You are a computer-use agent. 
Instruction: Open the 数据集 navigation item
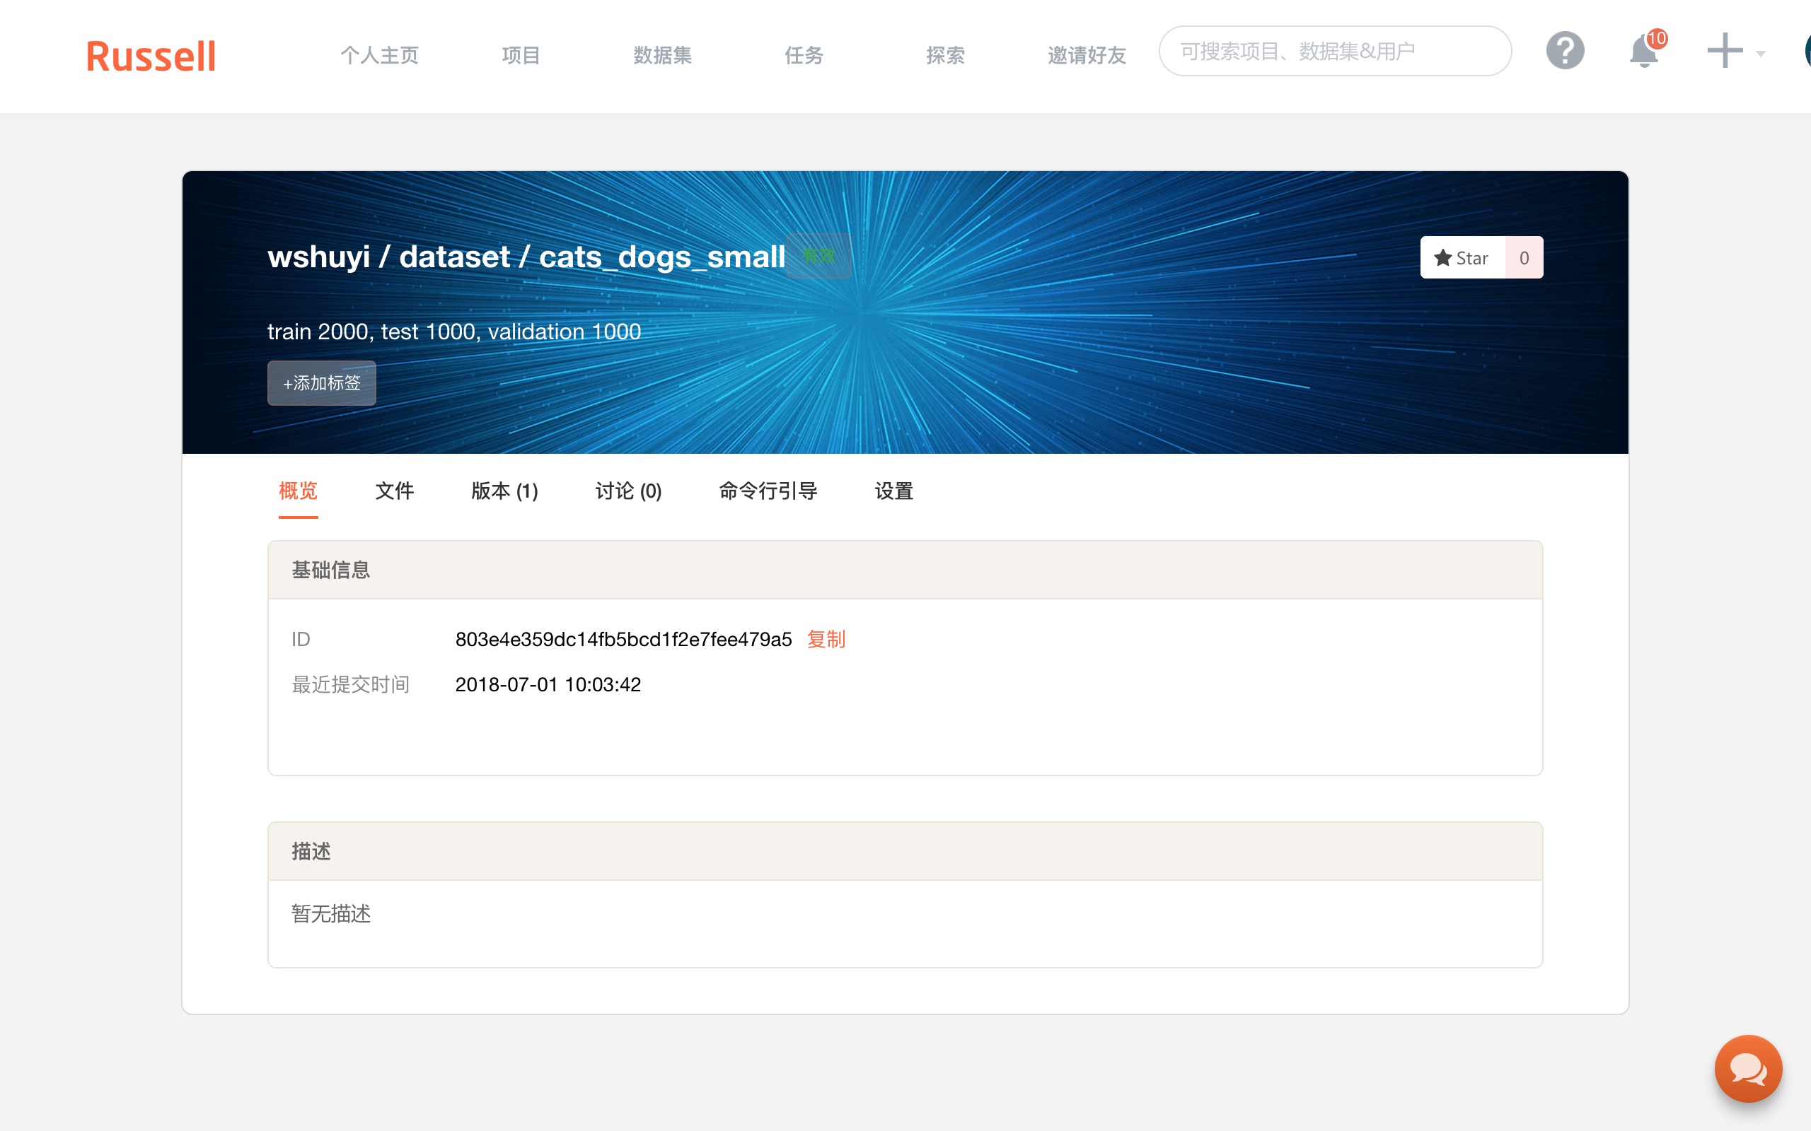pos(662,55)
